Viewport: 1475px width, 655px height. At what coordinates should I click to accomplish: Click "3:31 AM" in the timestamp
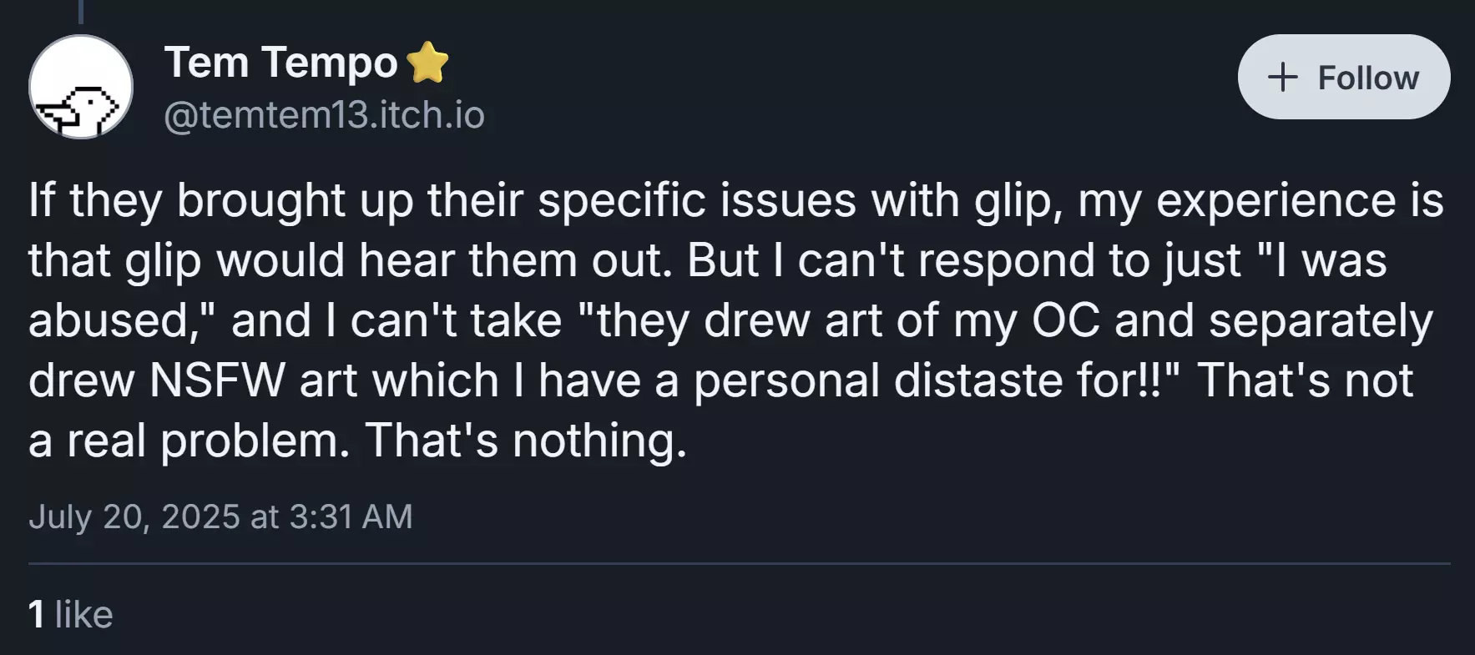coord(351,516)
